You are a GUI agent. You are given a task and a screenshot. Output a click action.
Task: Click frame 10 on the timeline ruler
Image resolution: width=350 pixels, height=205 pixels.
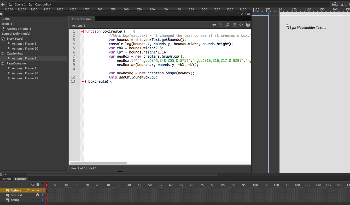click(x=66, y=185)
